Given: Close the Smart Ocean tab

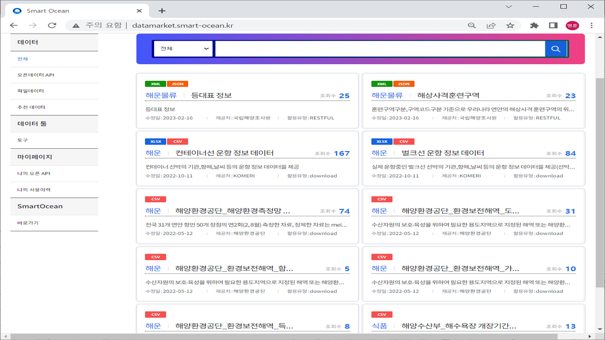Looking at the screenshot, I should [x=139, y=10].
